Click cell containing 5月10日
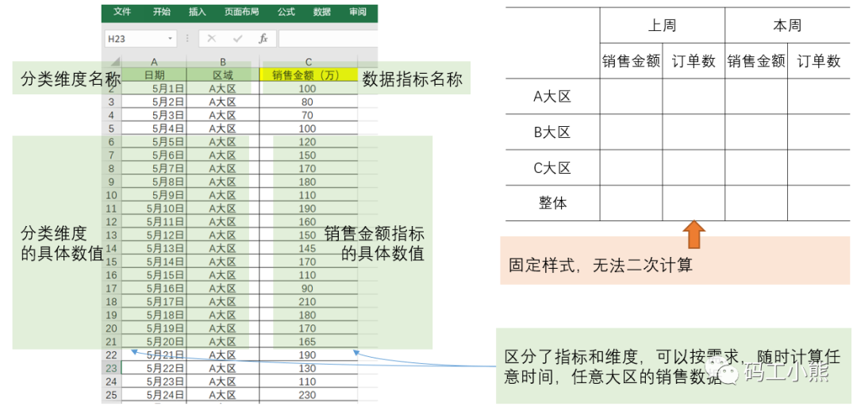Screen dimensions: 857x410 coord(154,208)
